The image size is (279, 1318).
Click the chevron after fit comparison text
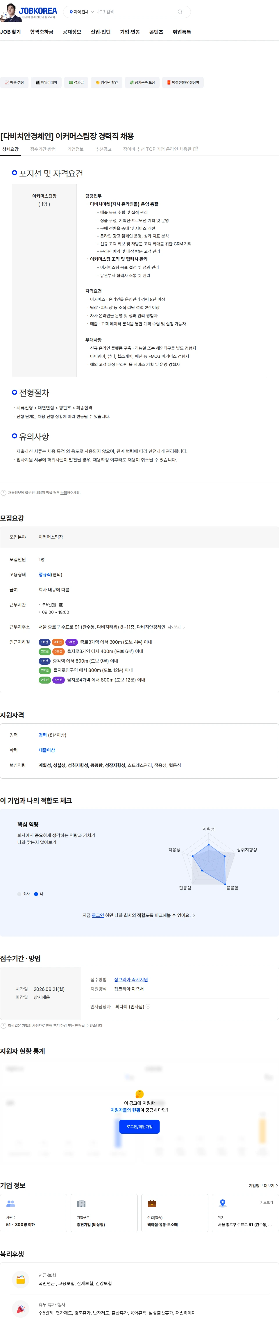coord(194,915)
